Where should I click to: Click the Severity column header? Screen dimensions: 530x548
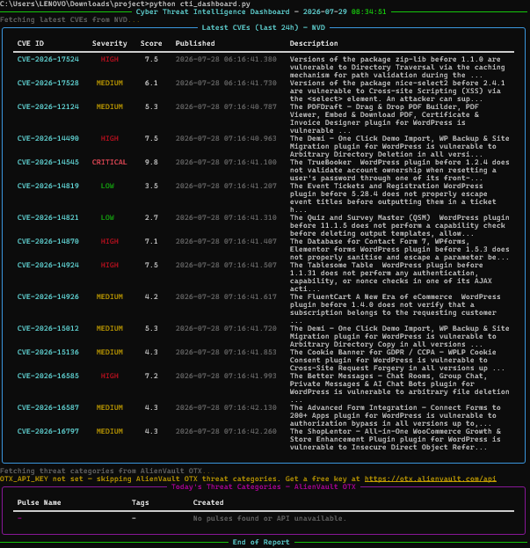[x=110, y=43]
